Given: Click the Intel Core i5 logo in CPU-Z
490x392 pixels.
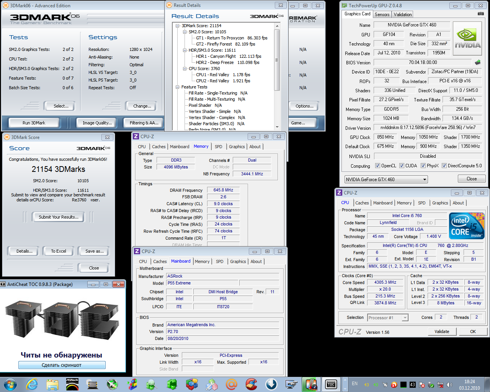Looking at the screenshot, I should point(467,226).
